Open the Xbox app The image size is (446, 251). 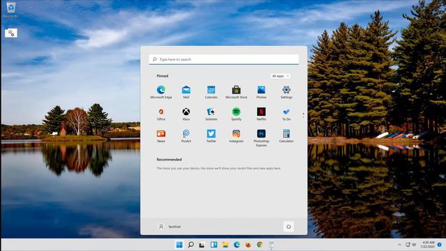click(186, 114)
